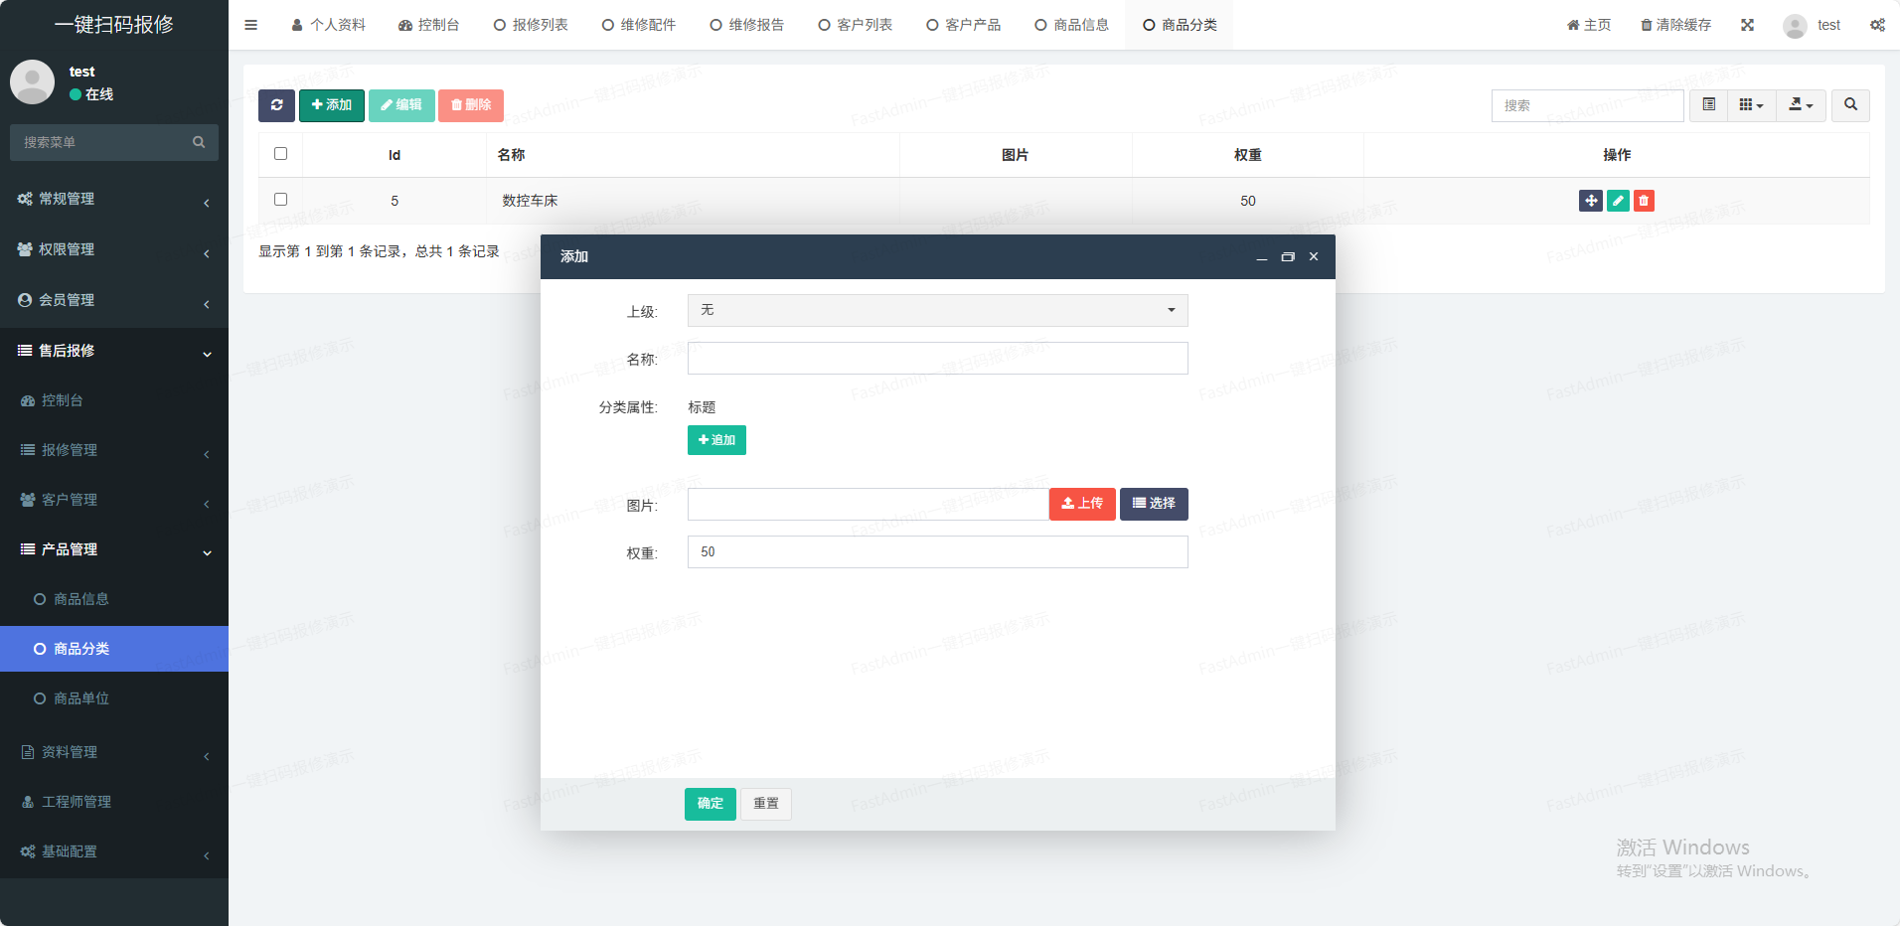Viewport: 1900px width, 926px height.
Task: Click into the 名称 name input field
Action: click(x=937, y=359)
